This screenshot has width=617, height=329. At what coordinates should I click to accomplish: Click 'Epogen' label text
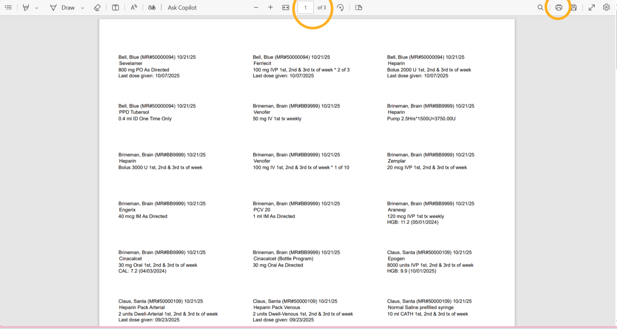(396, 258)
